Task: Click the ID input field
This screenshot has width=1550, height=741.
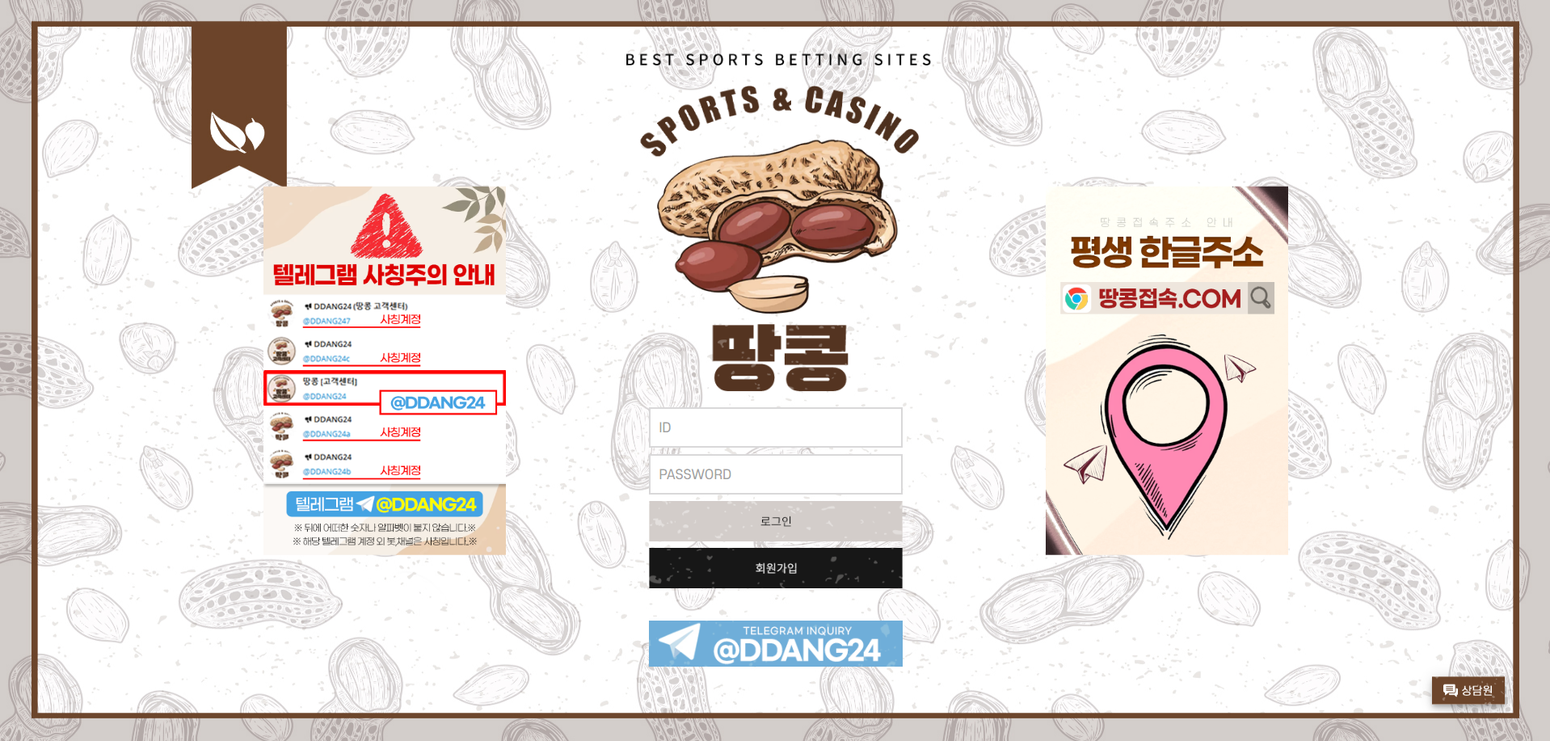Action: click(x=776, y=427)
